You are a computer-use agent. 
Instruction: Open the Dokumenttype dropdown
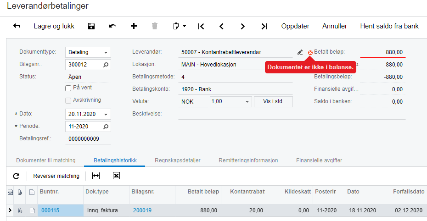[106, 52]
